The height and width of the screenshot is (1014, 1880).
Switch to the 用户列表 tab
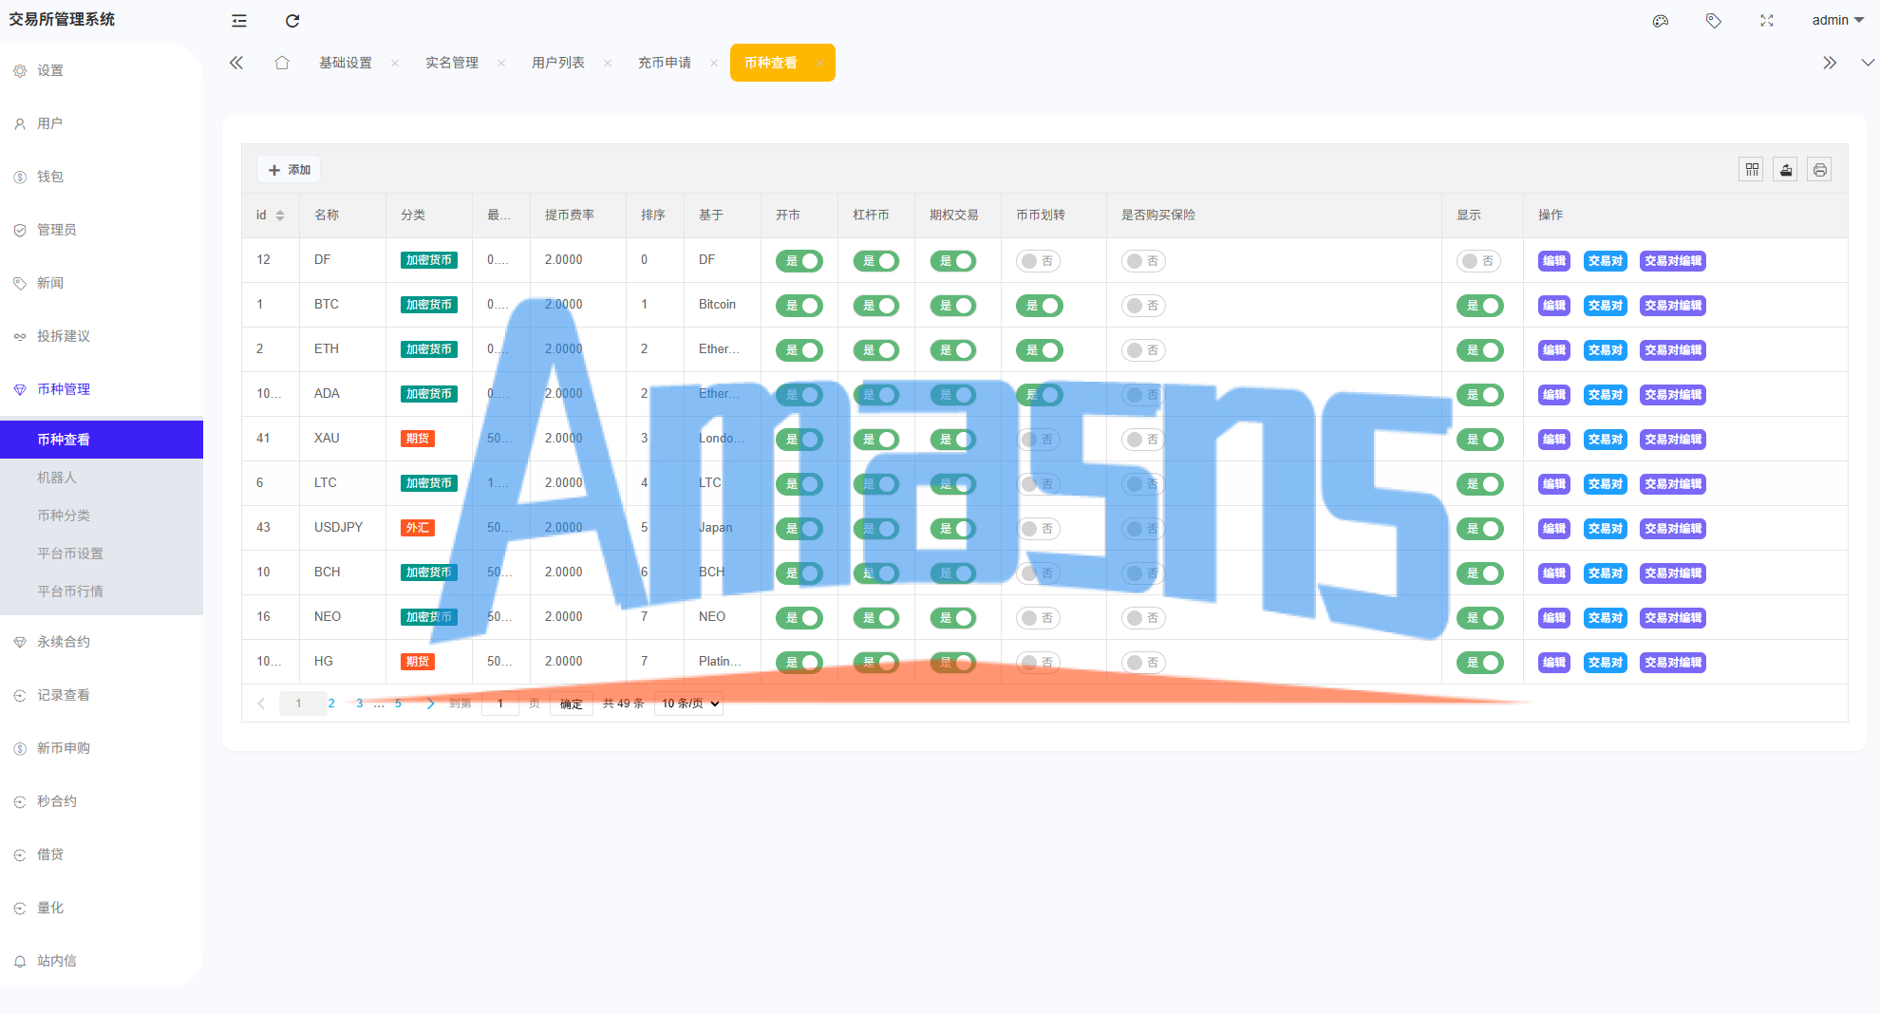(x=558, y=63)
